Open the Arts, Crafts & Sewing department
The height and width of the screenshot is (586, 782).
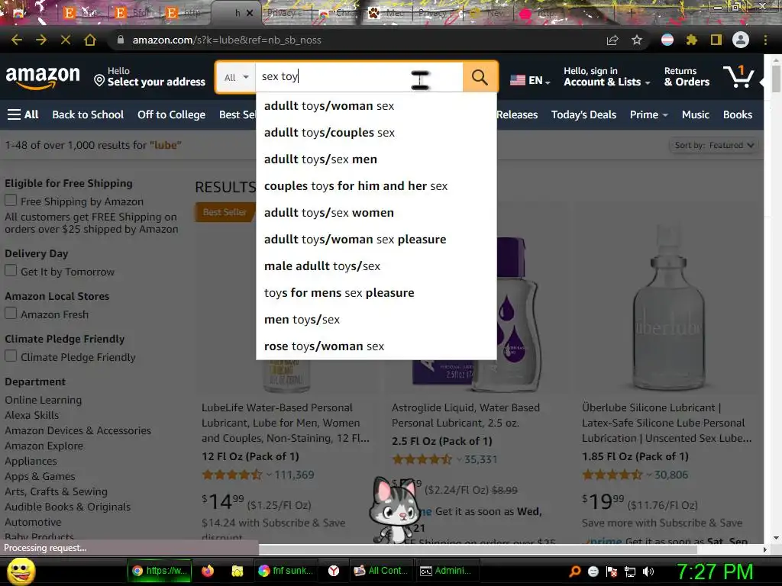click(x=56, y=491)
